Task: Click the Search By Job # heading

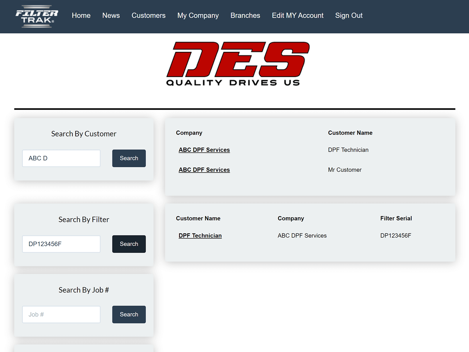Action: 84,290
